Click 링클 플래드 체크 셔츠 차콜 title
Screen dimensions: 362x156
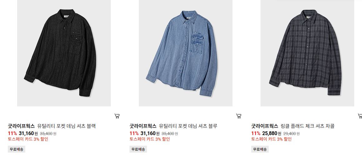tap(307, 126)
